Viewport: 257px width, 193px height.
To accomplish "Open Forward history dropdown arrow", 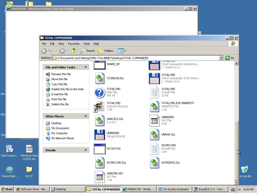I will tap(68, 51).
